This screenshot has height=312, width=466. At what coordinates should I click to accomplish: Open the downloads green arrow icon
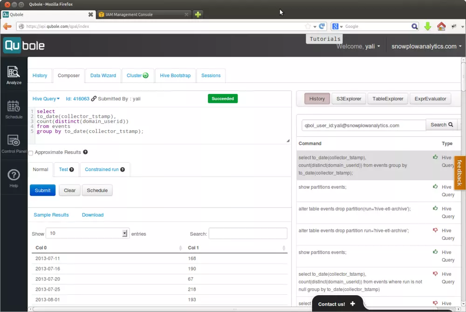click(x=428, y=27)
